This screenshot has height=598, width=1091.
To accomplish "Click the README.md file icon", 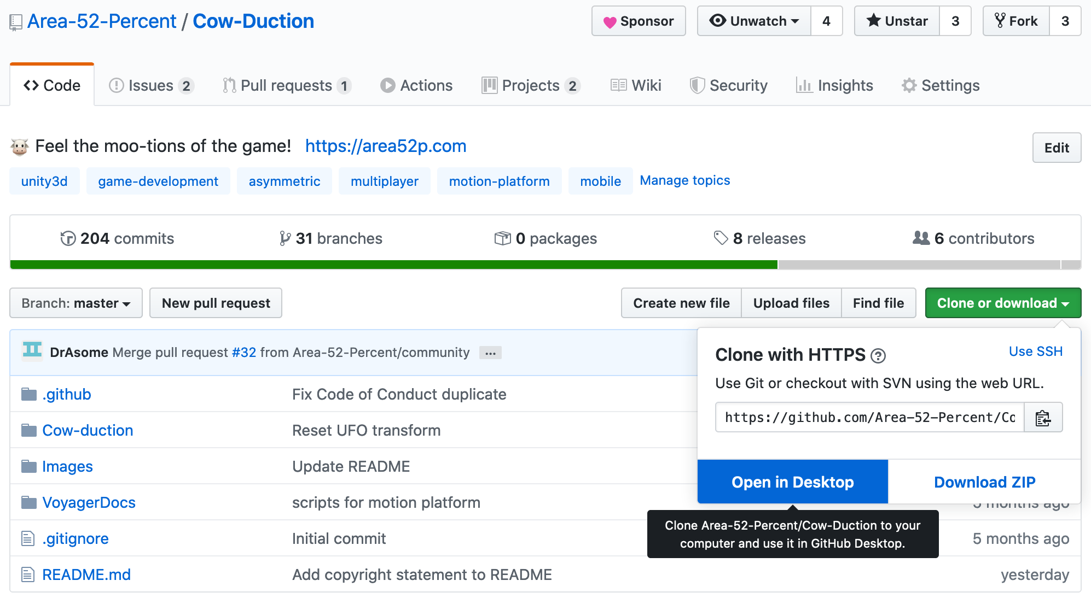I will (27, 574).
